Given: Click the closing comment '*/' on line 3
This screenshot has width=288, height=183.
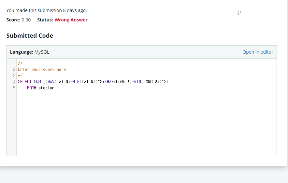Looking at the screenshot, I should pyautogui.click(x=20, y=75).
